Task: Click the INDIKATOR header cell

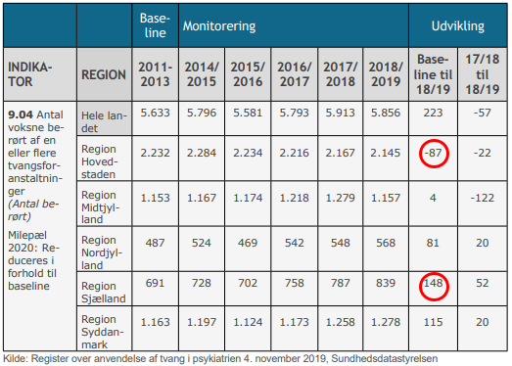Action: pyautogui.click(x=40, y=74)
